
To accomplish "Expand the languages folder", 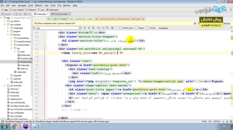I will point(8,28).
